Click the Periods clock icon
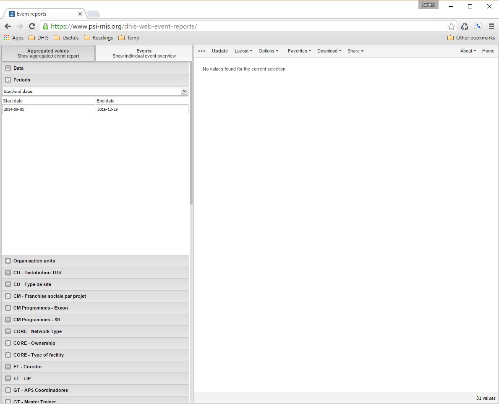This screenshot has height=404, width=499. 8,80
